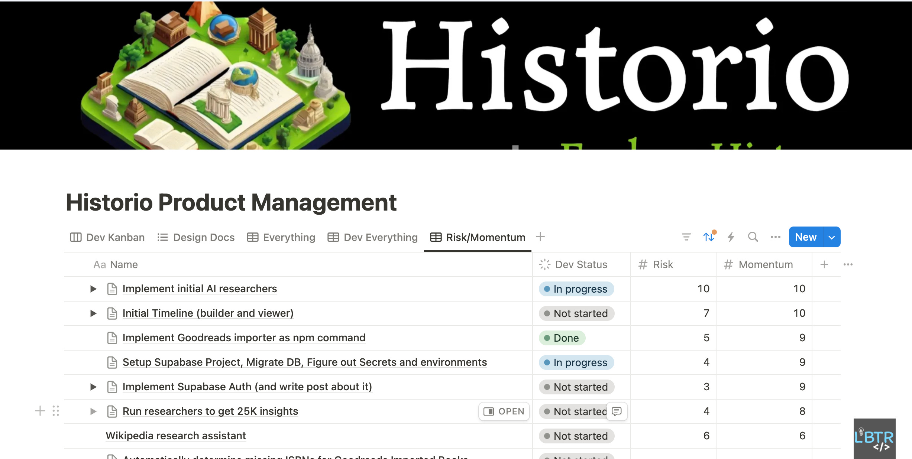Click page icon of Implement initial AI researchers
This screenshot has width=912, height=459.
112,289
